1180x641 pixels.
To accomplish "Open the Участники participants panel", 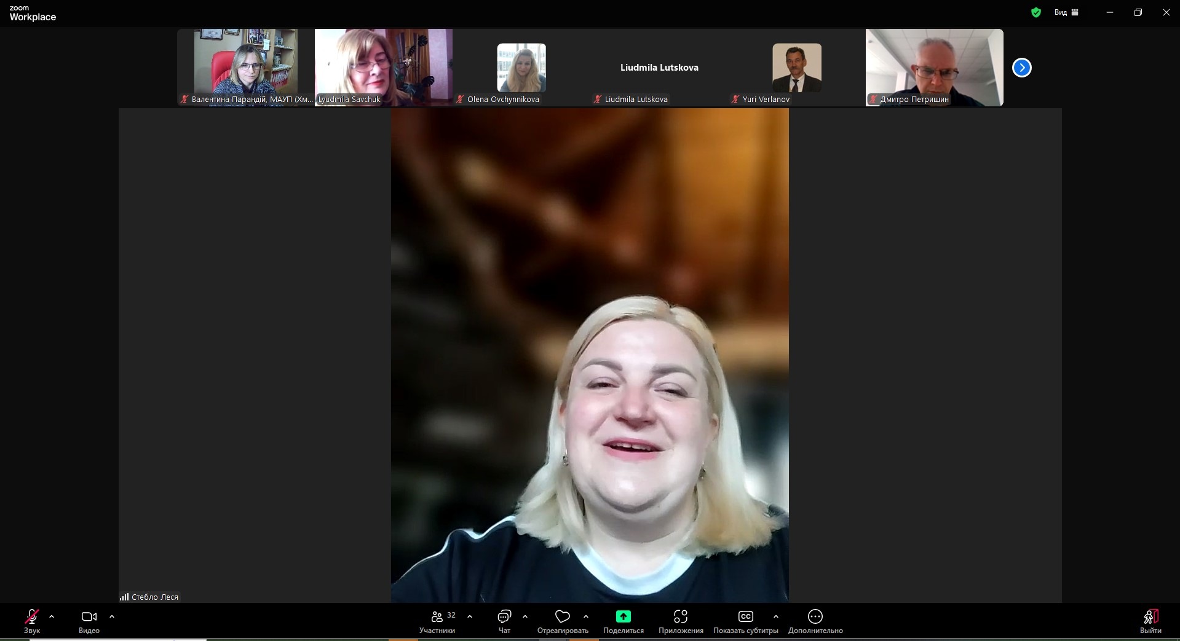I will (437, 621).
